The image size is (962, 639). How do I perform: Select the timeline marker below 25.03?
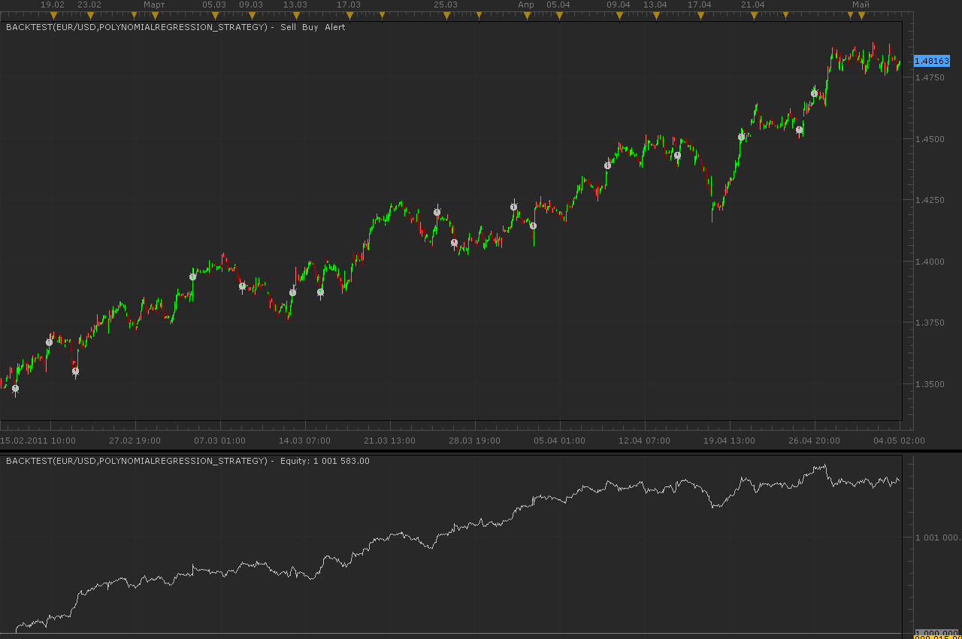point(446,15)
